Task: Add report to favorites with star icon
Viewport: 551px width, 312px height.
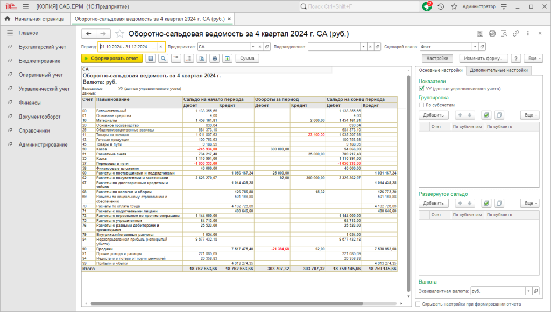Action: tap(119, 34)
